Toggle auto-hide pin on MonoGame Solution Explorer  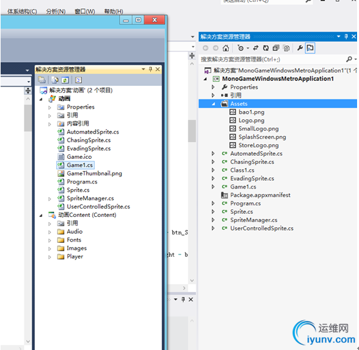tap(346, 36)
